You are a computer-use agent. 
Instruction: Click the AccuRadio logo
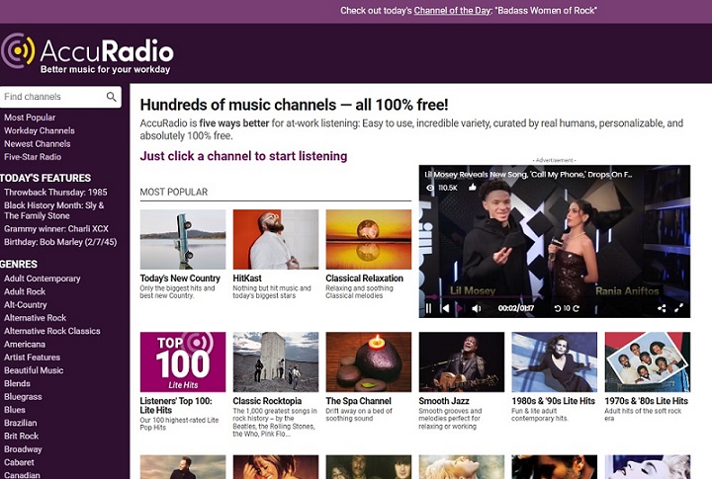coord(87,53)
